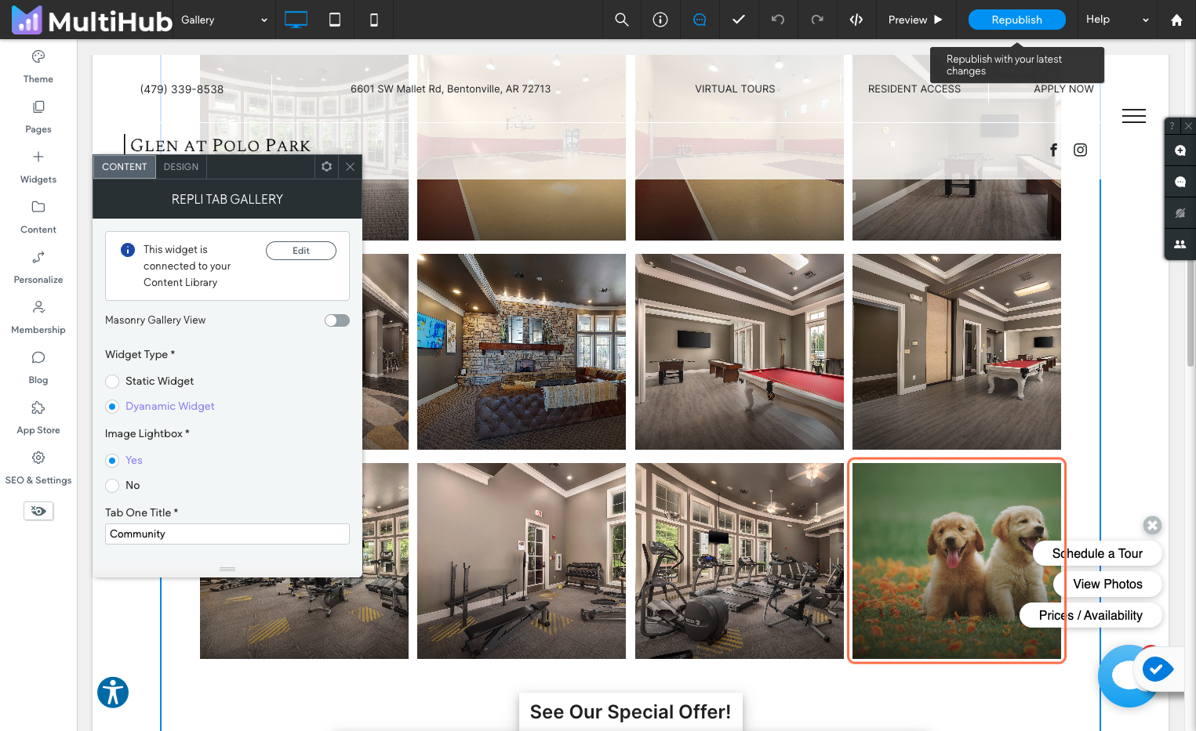The width and height of the screenshot is (1196, 731).
Task: Click Edit for Content Library connection
Action: (301, 251)
